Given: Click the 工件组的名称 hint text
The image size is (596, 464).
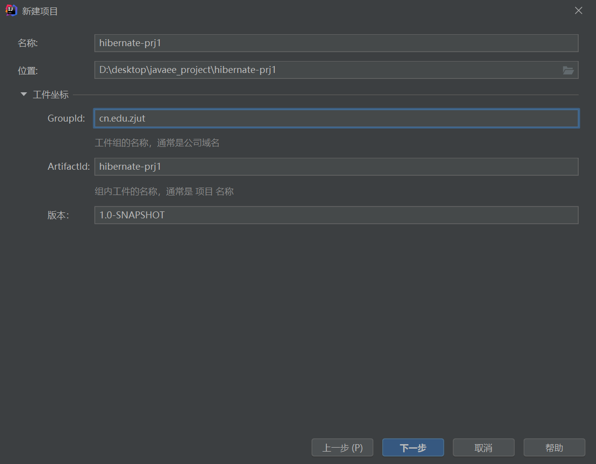Looking at the screenshot, I should [x=157, y=143].
